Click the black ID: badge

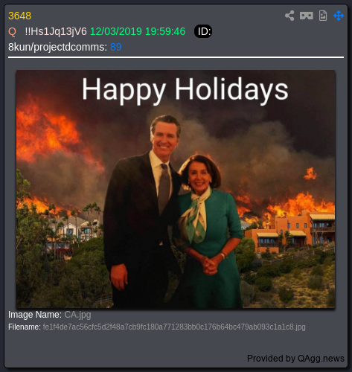coord(203,31)
